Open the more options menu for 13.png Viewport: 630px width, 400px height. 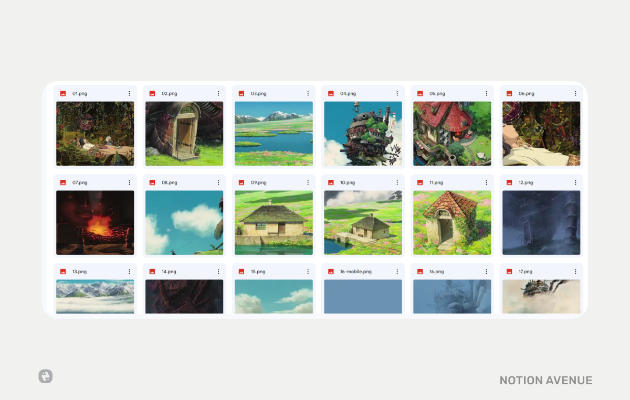pos(129,272)
